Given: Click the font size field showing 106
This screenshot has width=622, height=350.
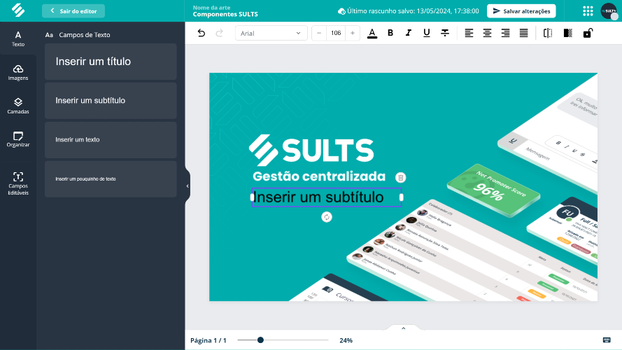Looking at the screenshot, I should (x=336, y=33).
